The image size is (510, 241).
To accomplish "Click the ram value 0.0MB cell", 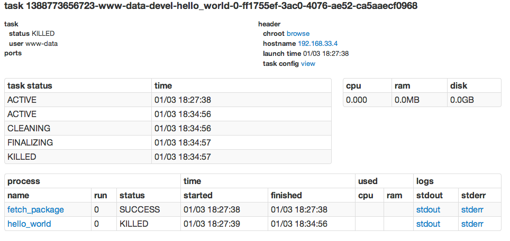I will click(x=408, y=100).
